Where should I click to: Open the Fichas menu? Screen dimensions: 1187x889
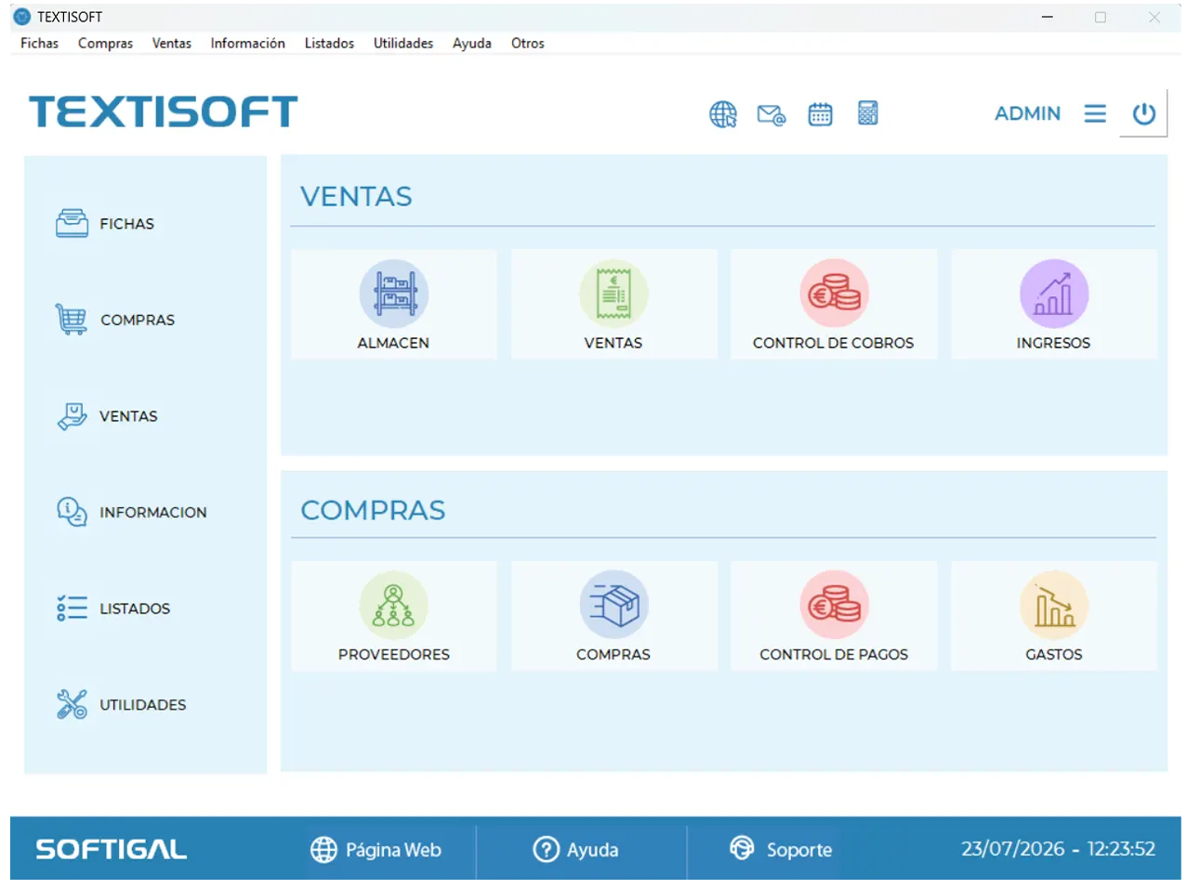(39, 44)
